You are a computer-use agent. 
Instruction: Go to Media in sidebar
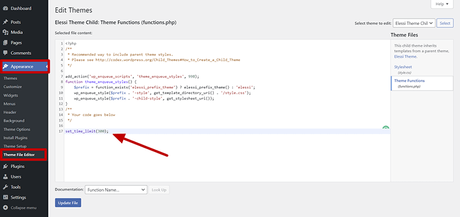click(17, 32)
